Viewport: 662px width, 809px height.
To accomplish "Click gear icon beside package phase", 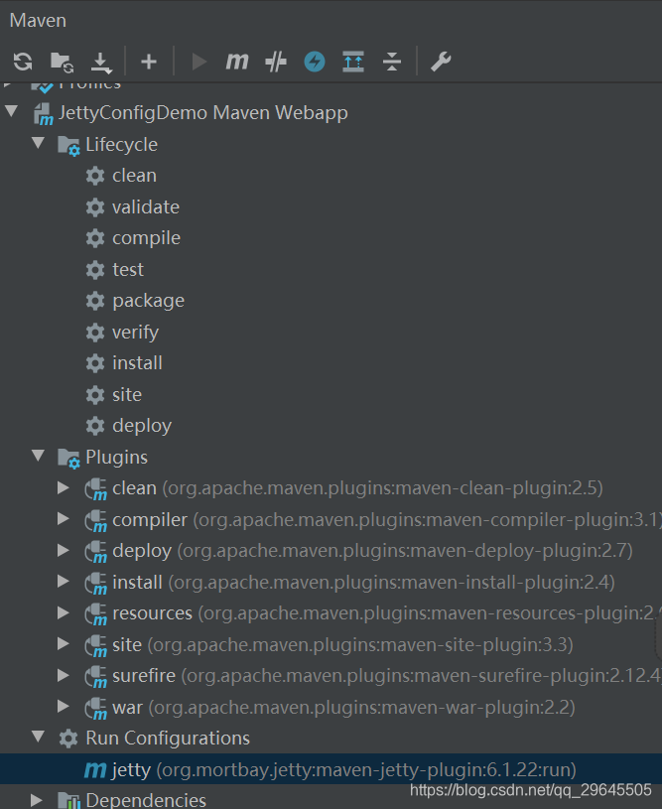I will (x=95, y=301).
